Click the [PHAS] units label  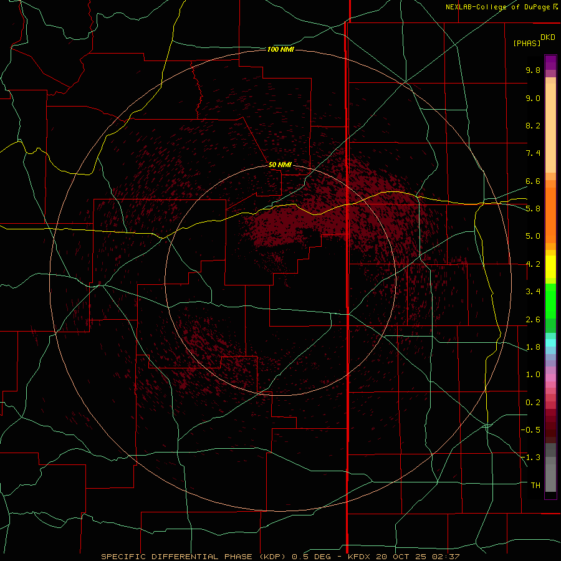click(x=527, y=44)
